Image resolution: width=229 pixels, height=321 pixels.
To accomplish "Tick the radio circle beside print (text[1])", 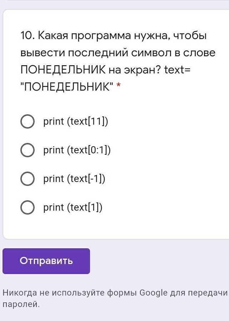I will tap(28, 207).
